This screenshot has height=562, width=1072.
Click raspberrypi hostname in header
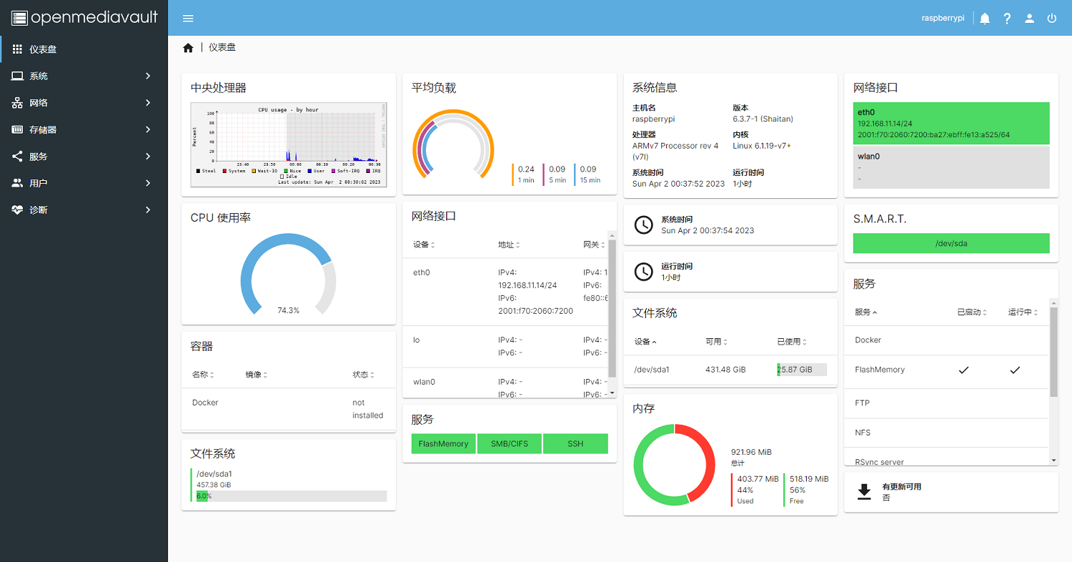click(943, 19)
